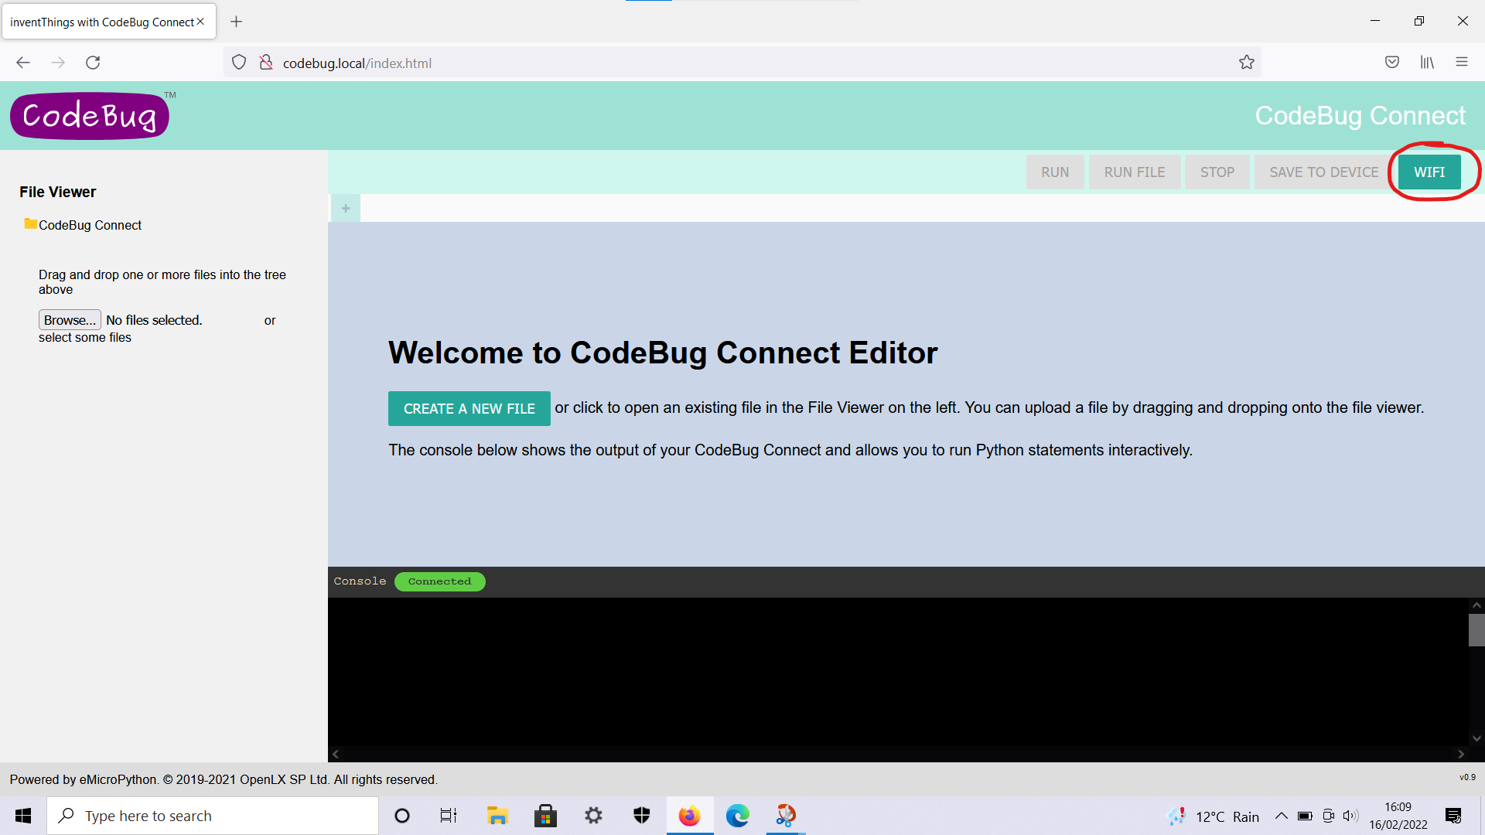The height and width of the screenshot is (835, 1485).
Task: Click the WIFI configuration button
Action: [1429, 172]
